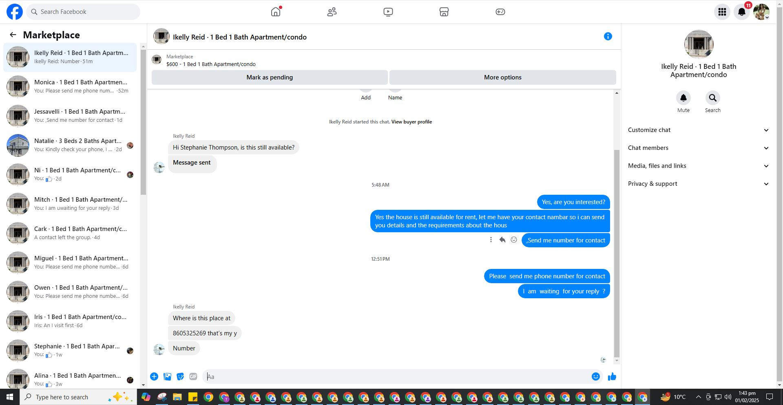Open Owen conversation in list
The height and width of the screenshot is (405, 783).
(70, 292)
